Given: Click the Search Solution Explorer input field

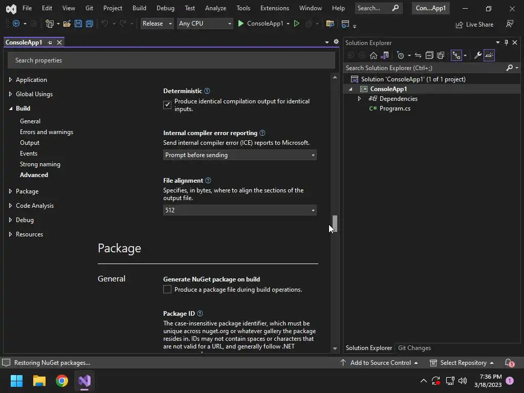Looking at the screenshot, I should pyautogui.click(x=424, y=68).
